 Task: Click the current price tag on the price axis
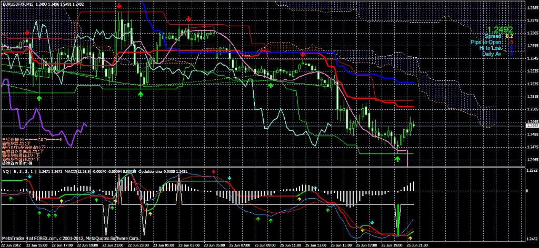pyautogui.click(x=531, y=126)
